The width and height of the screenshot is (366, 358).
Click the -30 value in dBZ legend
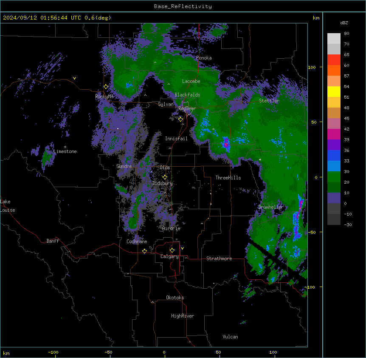coord(348,225)
